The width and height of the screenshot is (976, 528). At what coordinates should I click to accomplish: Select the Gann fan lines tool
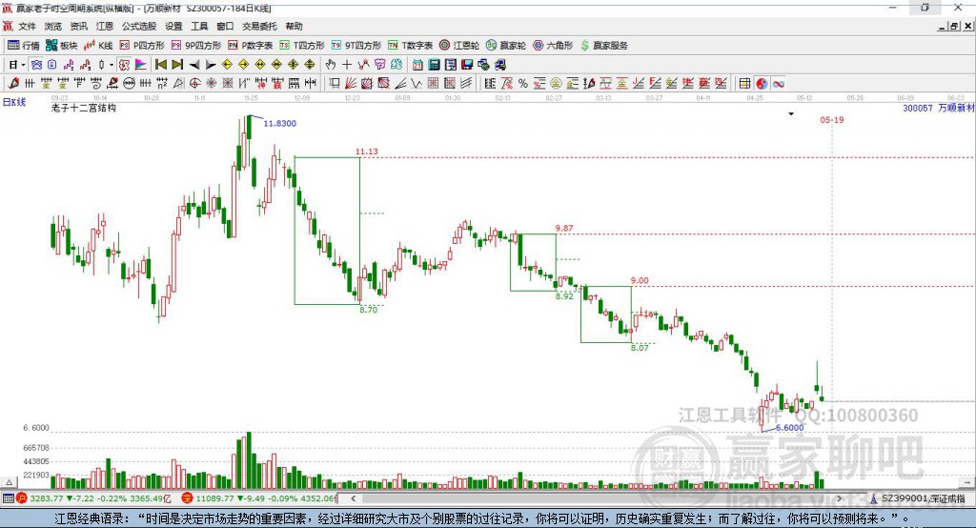[351, 84]
